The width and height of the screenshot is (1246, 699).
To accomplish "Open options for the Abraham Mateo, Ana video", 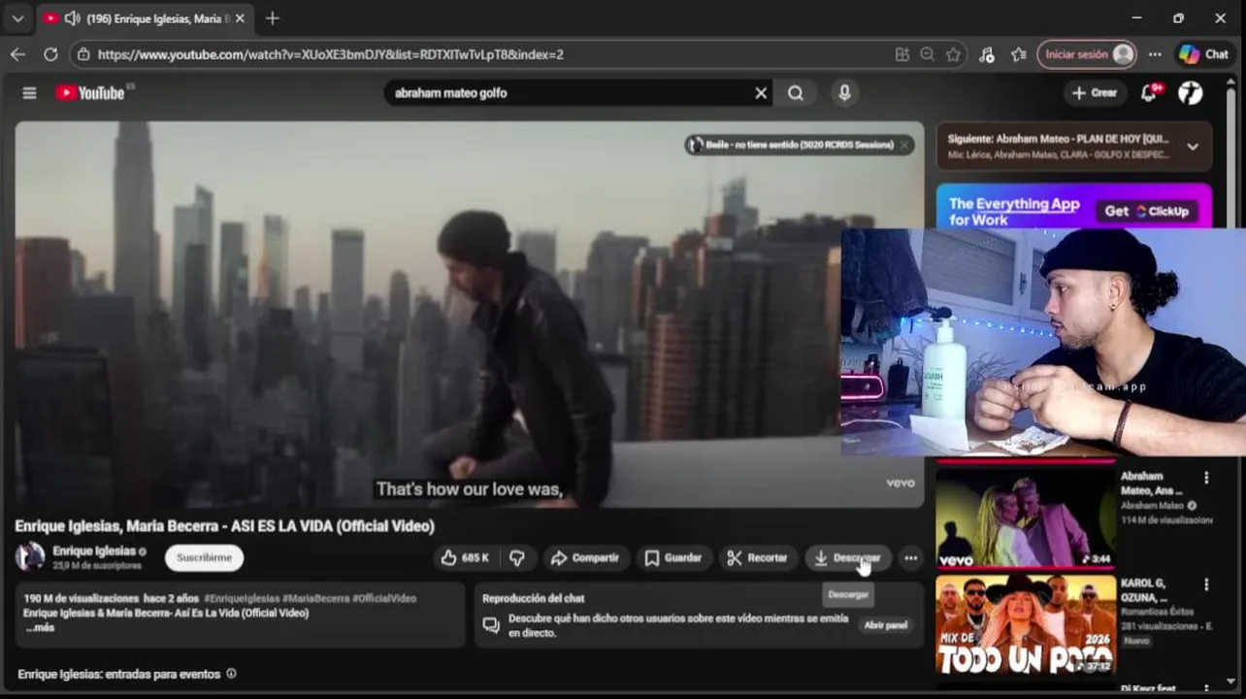I will (x=1206, y=478).
